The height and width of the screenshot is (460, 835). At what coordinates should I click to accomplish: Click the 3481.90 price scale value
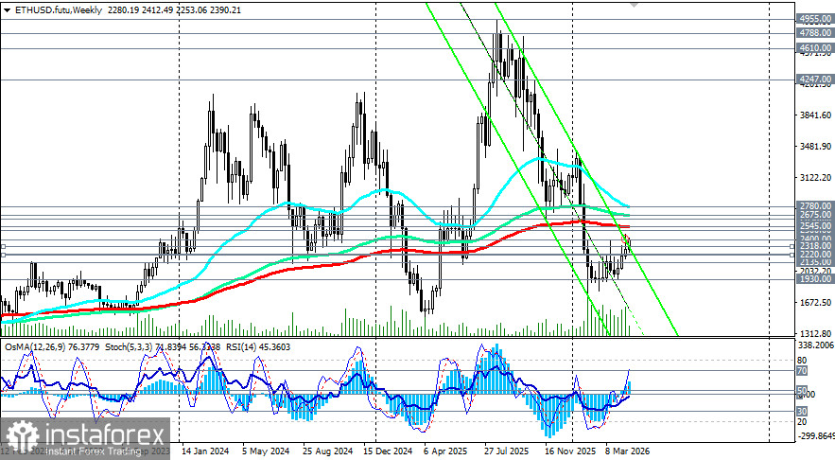(815, 146)
